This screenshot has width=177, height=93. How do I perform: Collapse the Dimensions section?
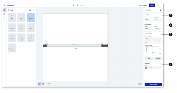click(161, 24)
